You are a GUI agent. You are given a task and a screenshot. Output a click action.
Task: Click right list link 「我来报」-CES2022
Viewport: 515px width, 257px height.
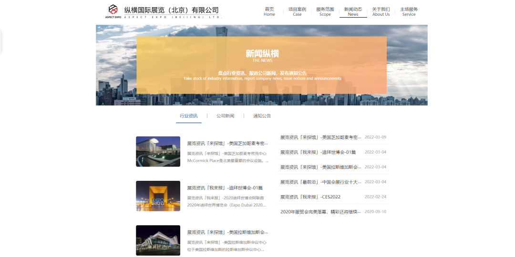pos(310,197)
